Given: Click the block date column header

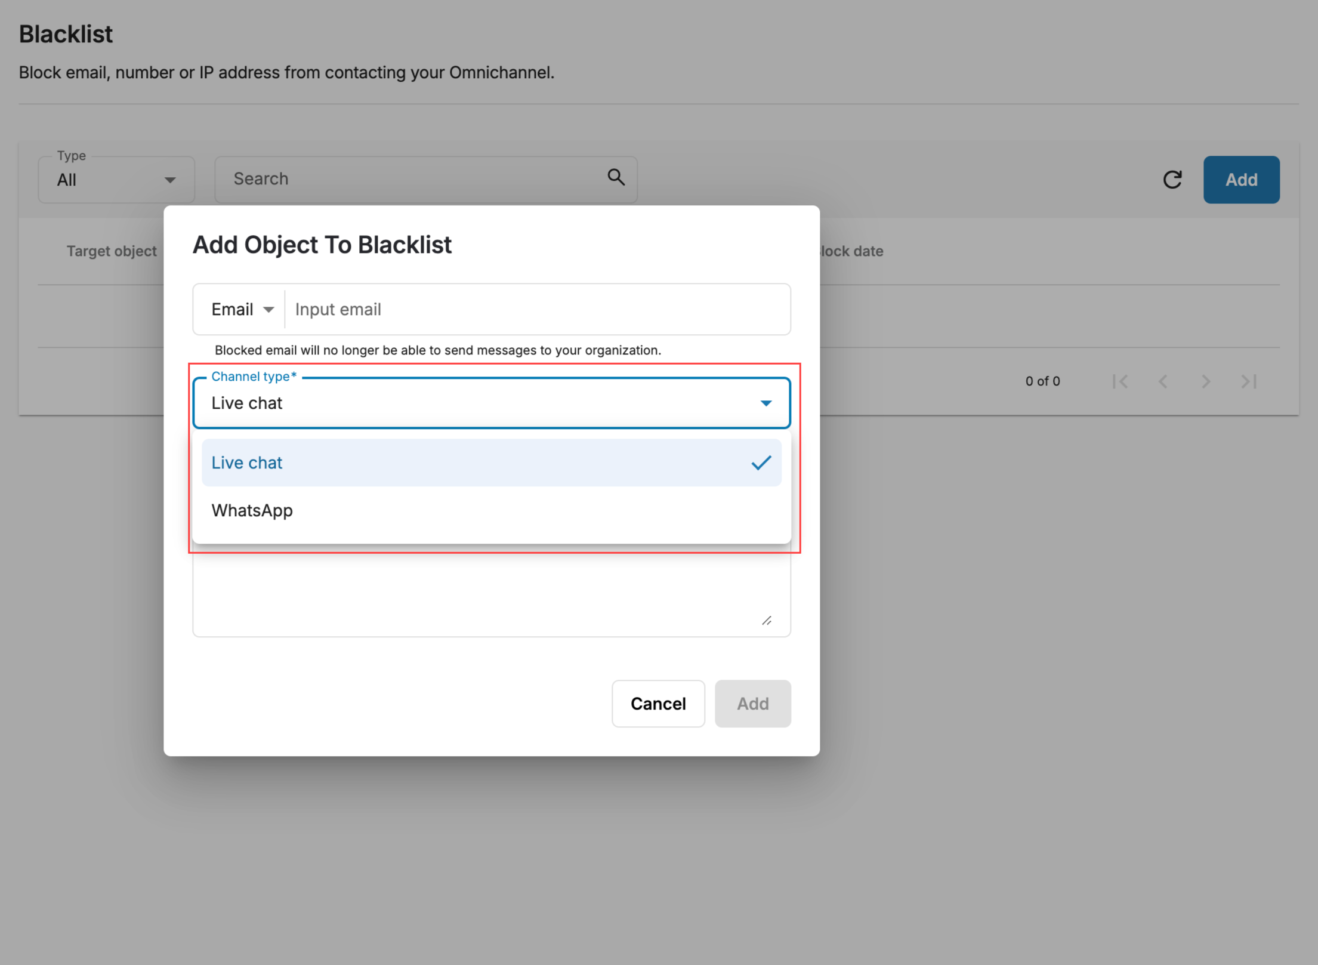Looking at the screenshot, I should tap(851, 251).
